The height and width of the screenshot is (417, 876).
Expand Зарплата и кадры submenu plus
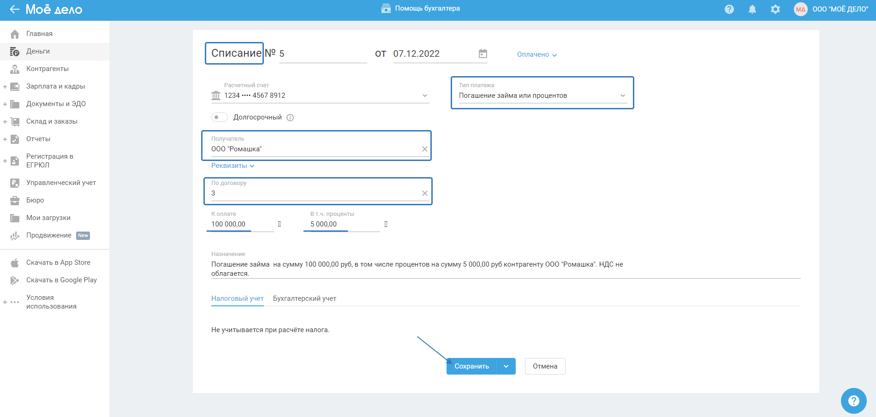pos(5,87)
